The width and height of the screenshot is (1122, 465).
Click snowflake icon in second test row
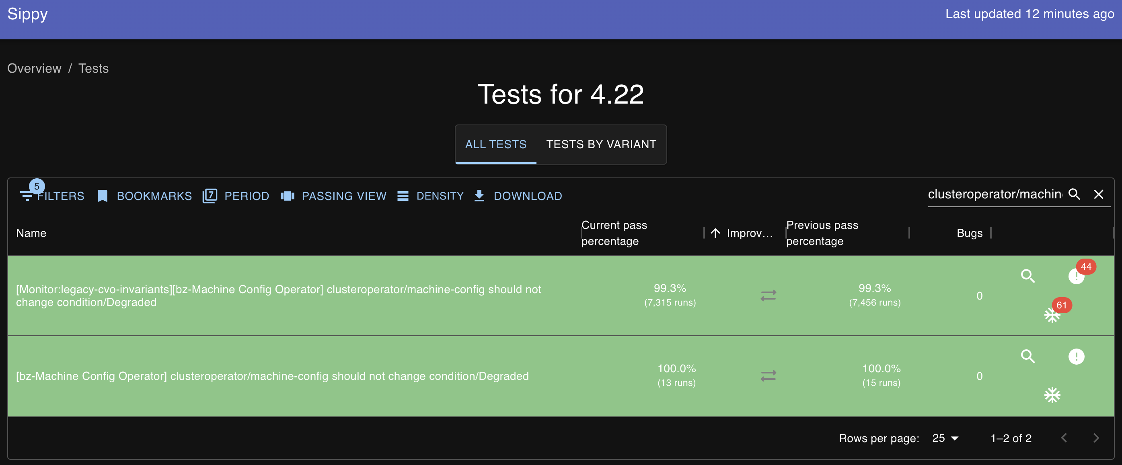click(x=1052, y=396)
